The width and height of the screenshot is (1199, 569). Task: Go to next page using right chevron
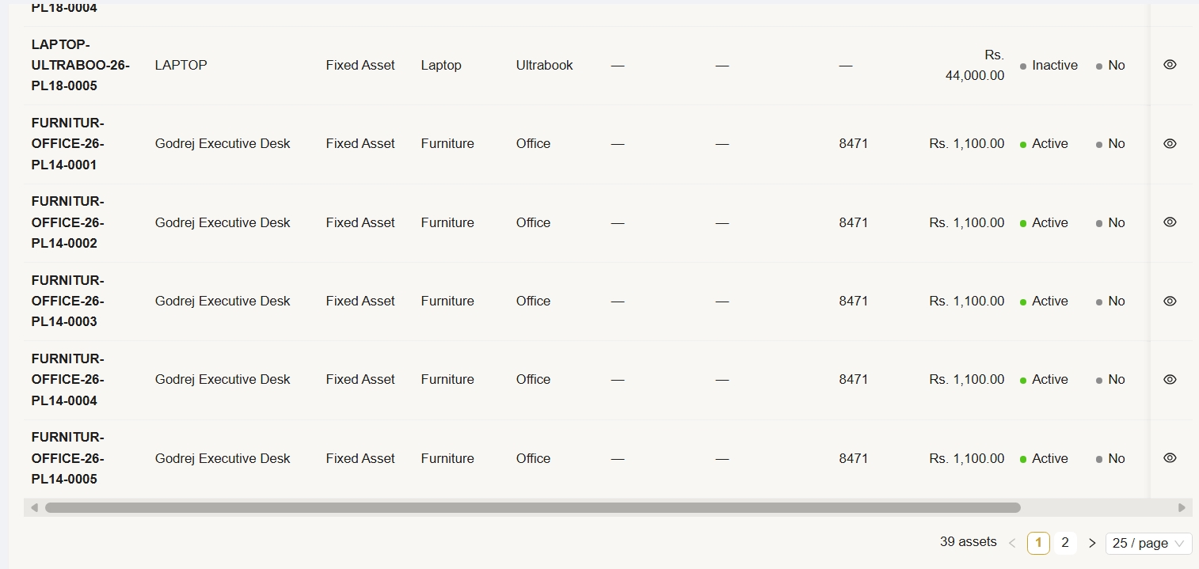tap(1092, 543)
